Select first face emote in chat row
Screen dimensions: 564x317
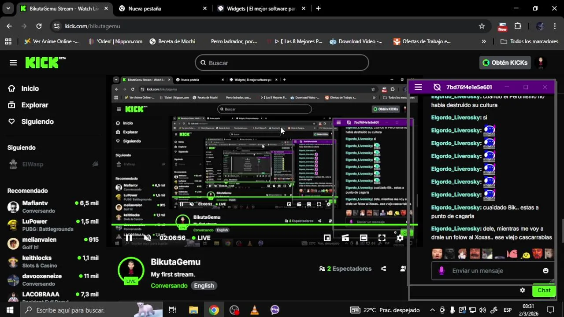pyautogui.click(x=437, y=254)
